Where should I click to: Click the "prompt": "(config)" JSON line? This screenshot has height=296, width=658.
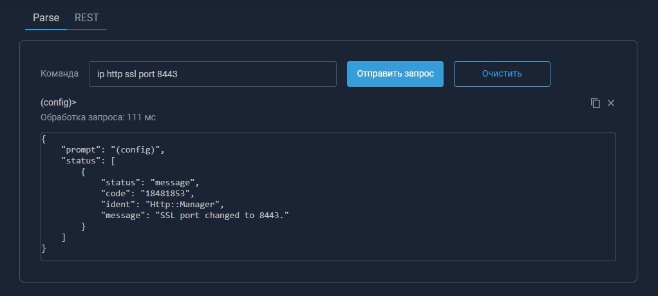coord(113,150)
